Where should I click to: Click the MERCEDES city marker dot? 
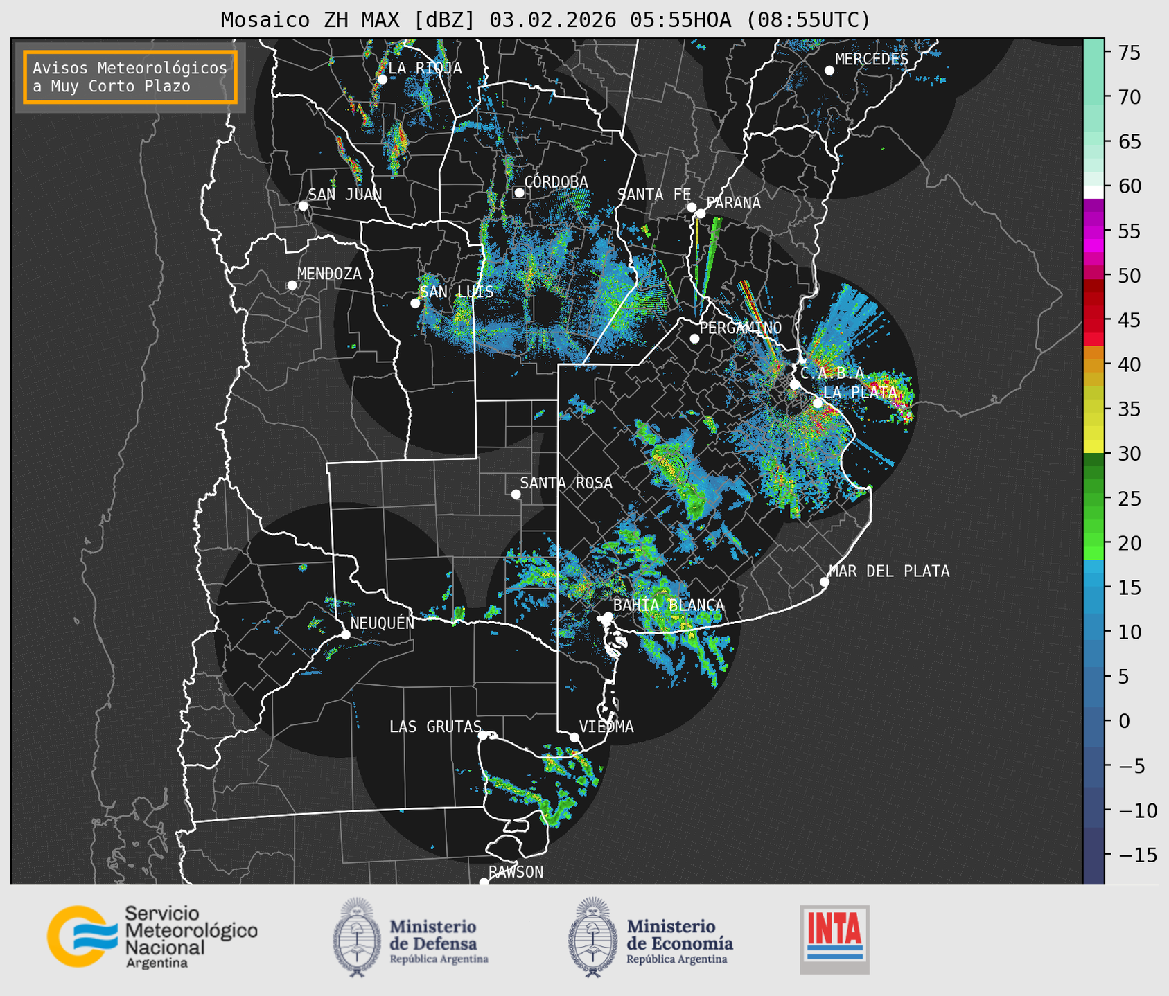[x=829, y=71]
